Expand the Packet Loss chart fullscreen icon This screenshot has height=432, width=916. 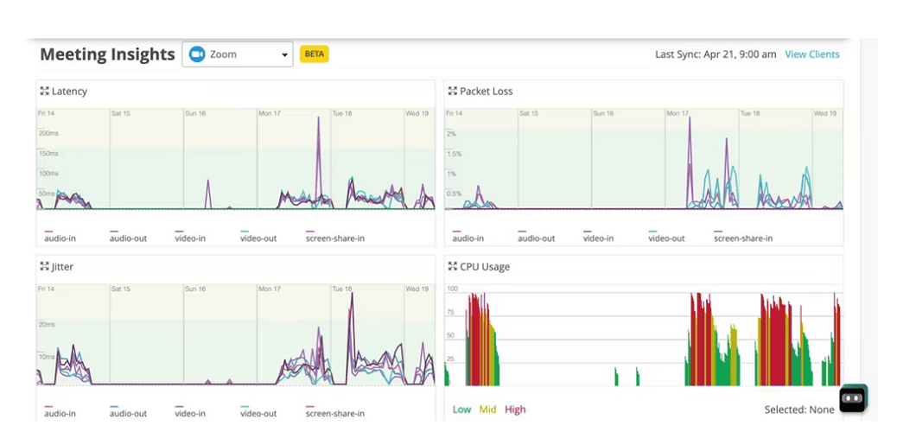click(x=452, y=91)
